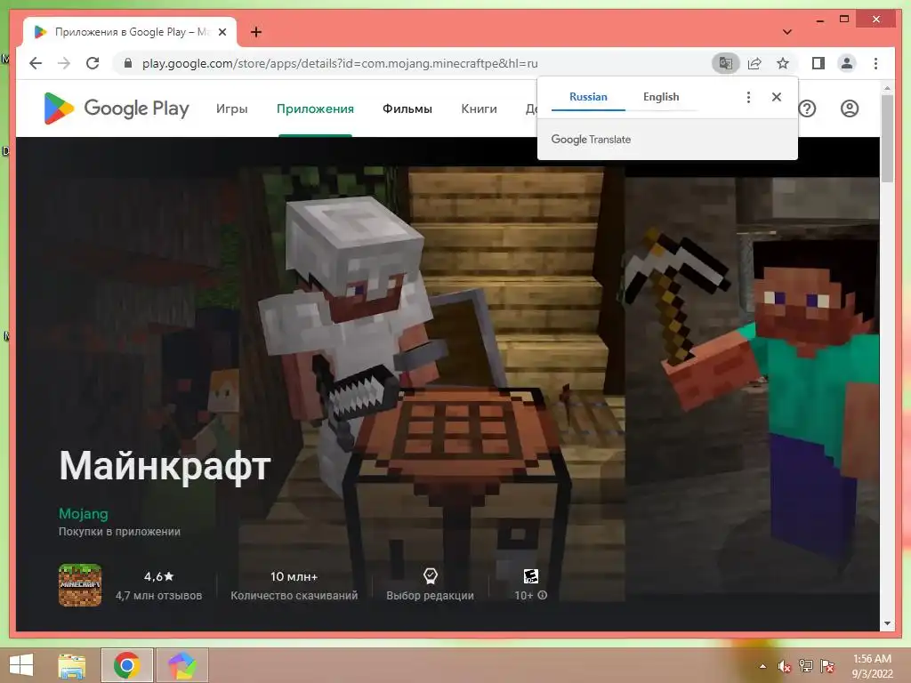Click the taskbar clock showing 1:56 AM
The image size is (911, 683).
(872, 666)
